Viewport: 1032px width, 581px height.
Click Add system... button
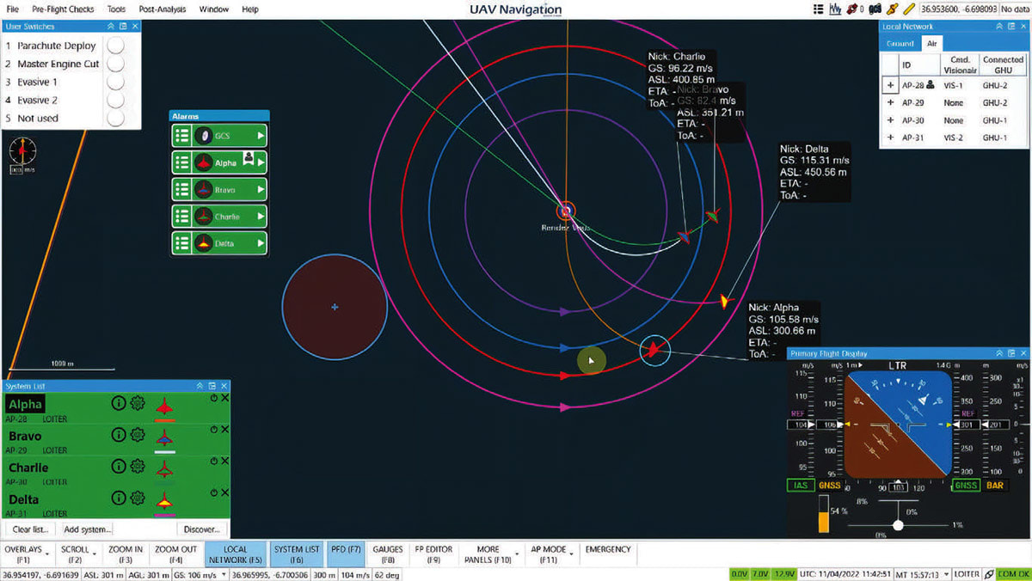pyautogui.click(x=88, y=529)
